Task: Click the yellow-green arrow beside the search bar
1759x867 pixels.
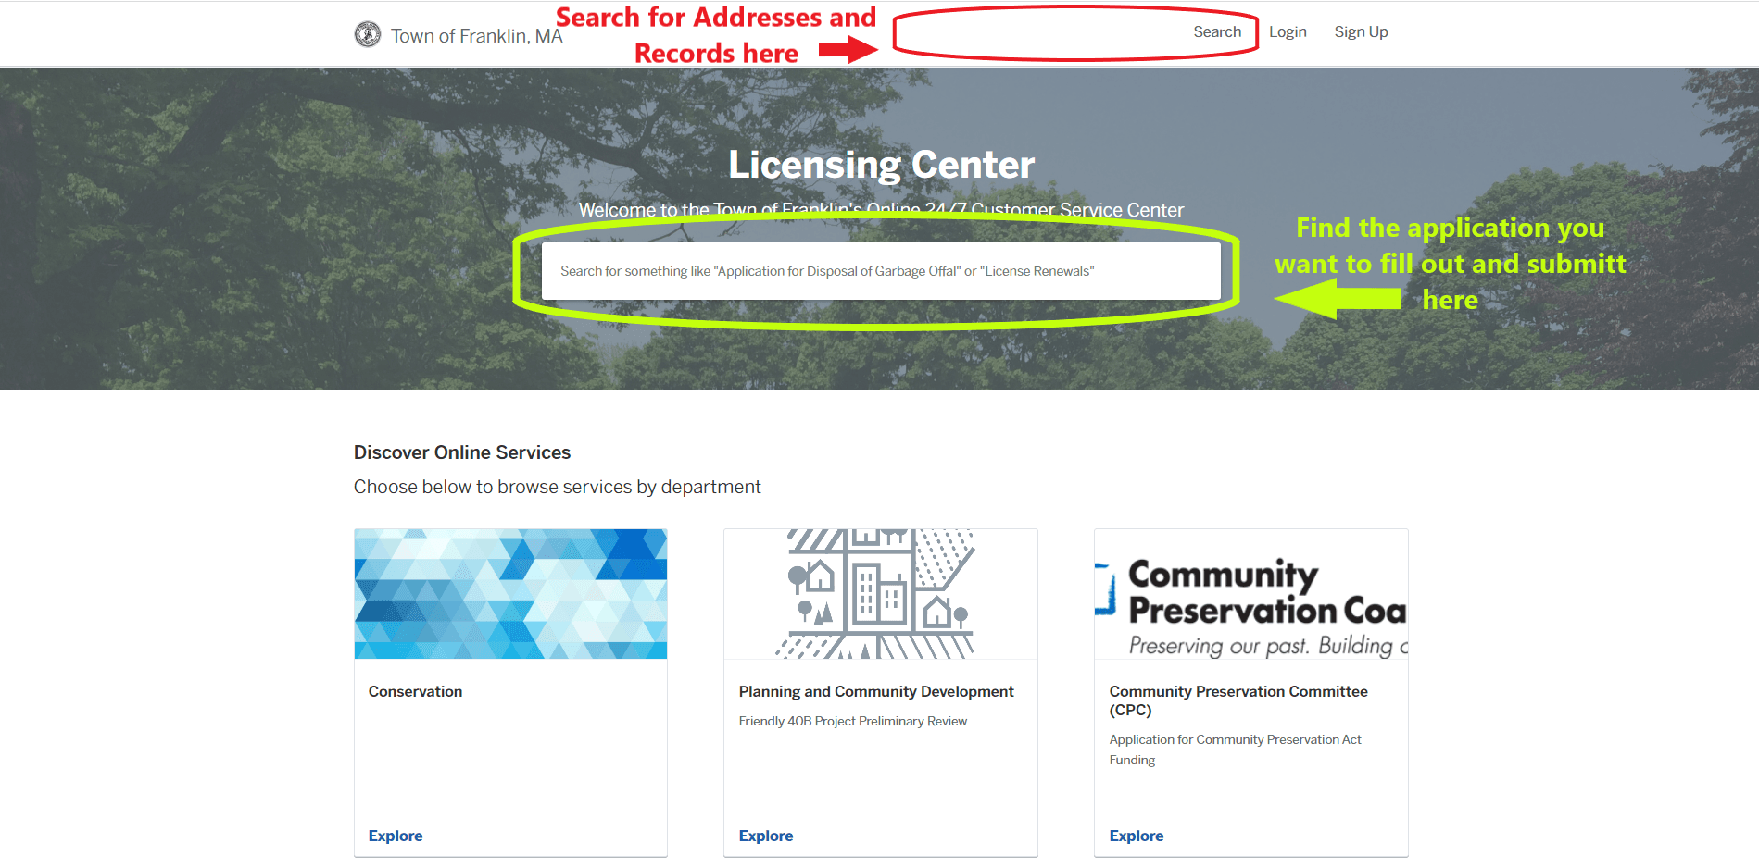Action: (x=1337, y=299)
